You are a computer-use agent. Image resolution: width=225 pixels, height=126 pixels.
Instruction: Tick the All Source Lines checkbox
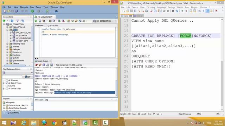pos(7,89)
